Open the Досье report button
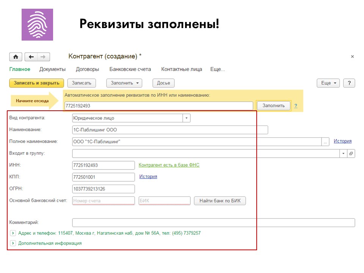Screen dimensions: 364x273 tap(163, 83)
